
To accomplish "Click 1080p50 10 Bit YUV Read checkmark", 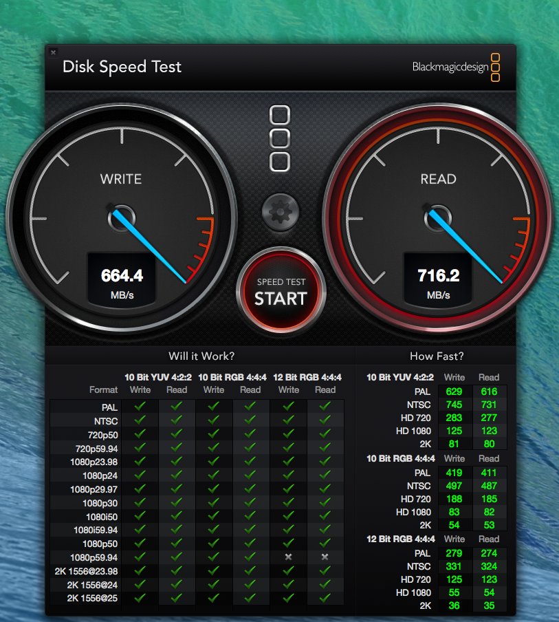I will 177,543.
